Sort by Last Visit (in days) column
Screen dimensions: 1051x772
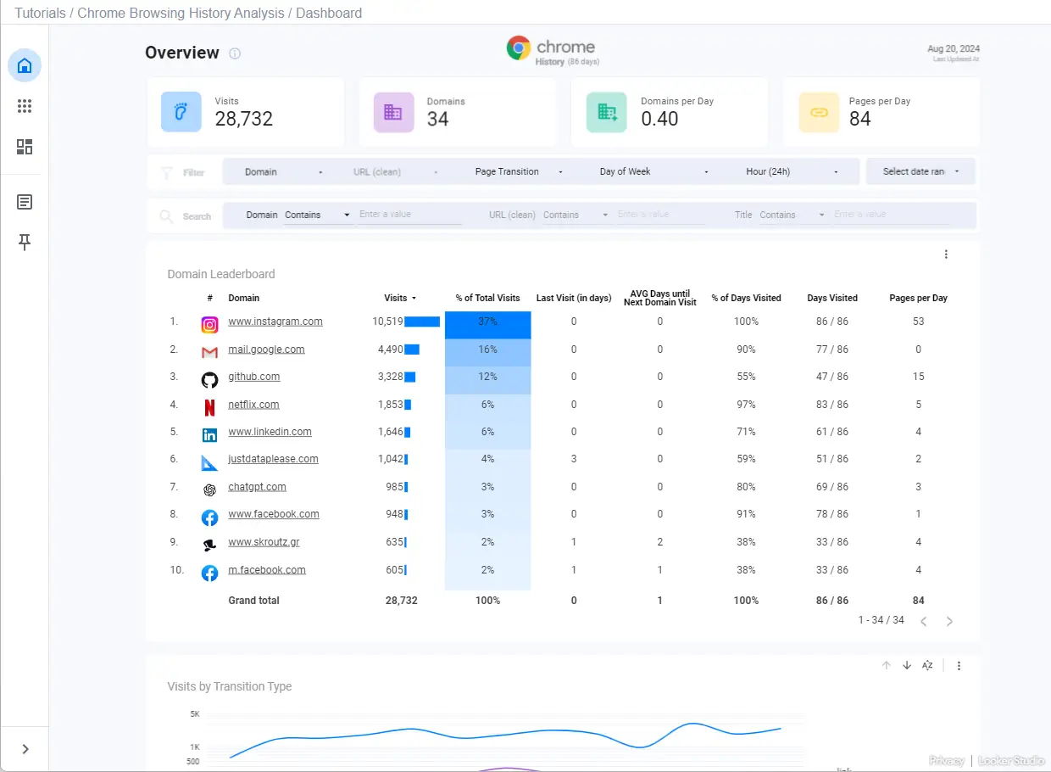click(574, 298)
